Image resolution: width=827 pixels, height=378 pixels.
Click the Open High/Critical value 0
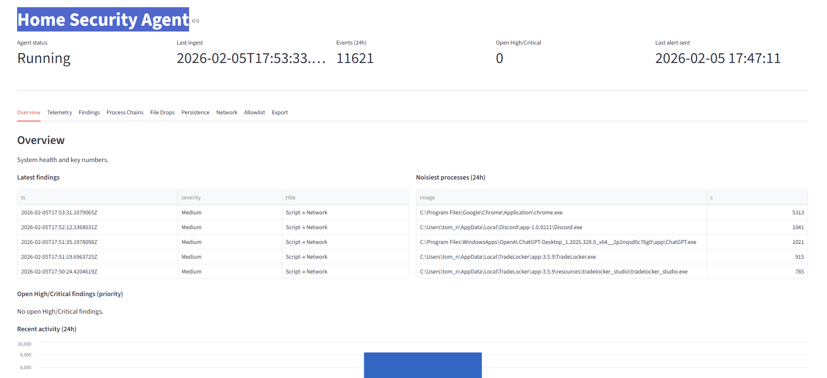(x=500, y=58)
